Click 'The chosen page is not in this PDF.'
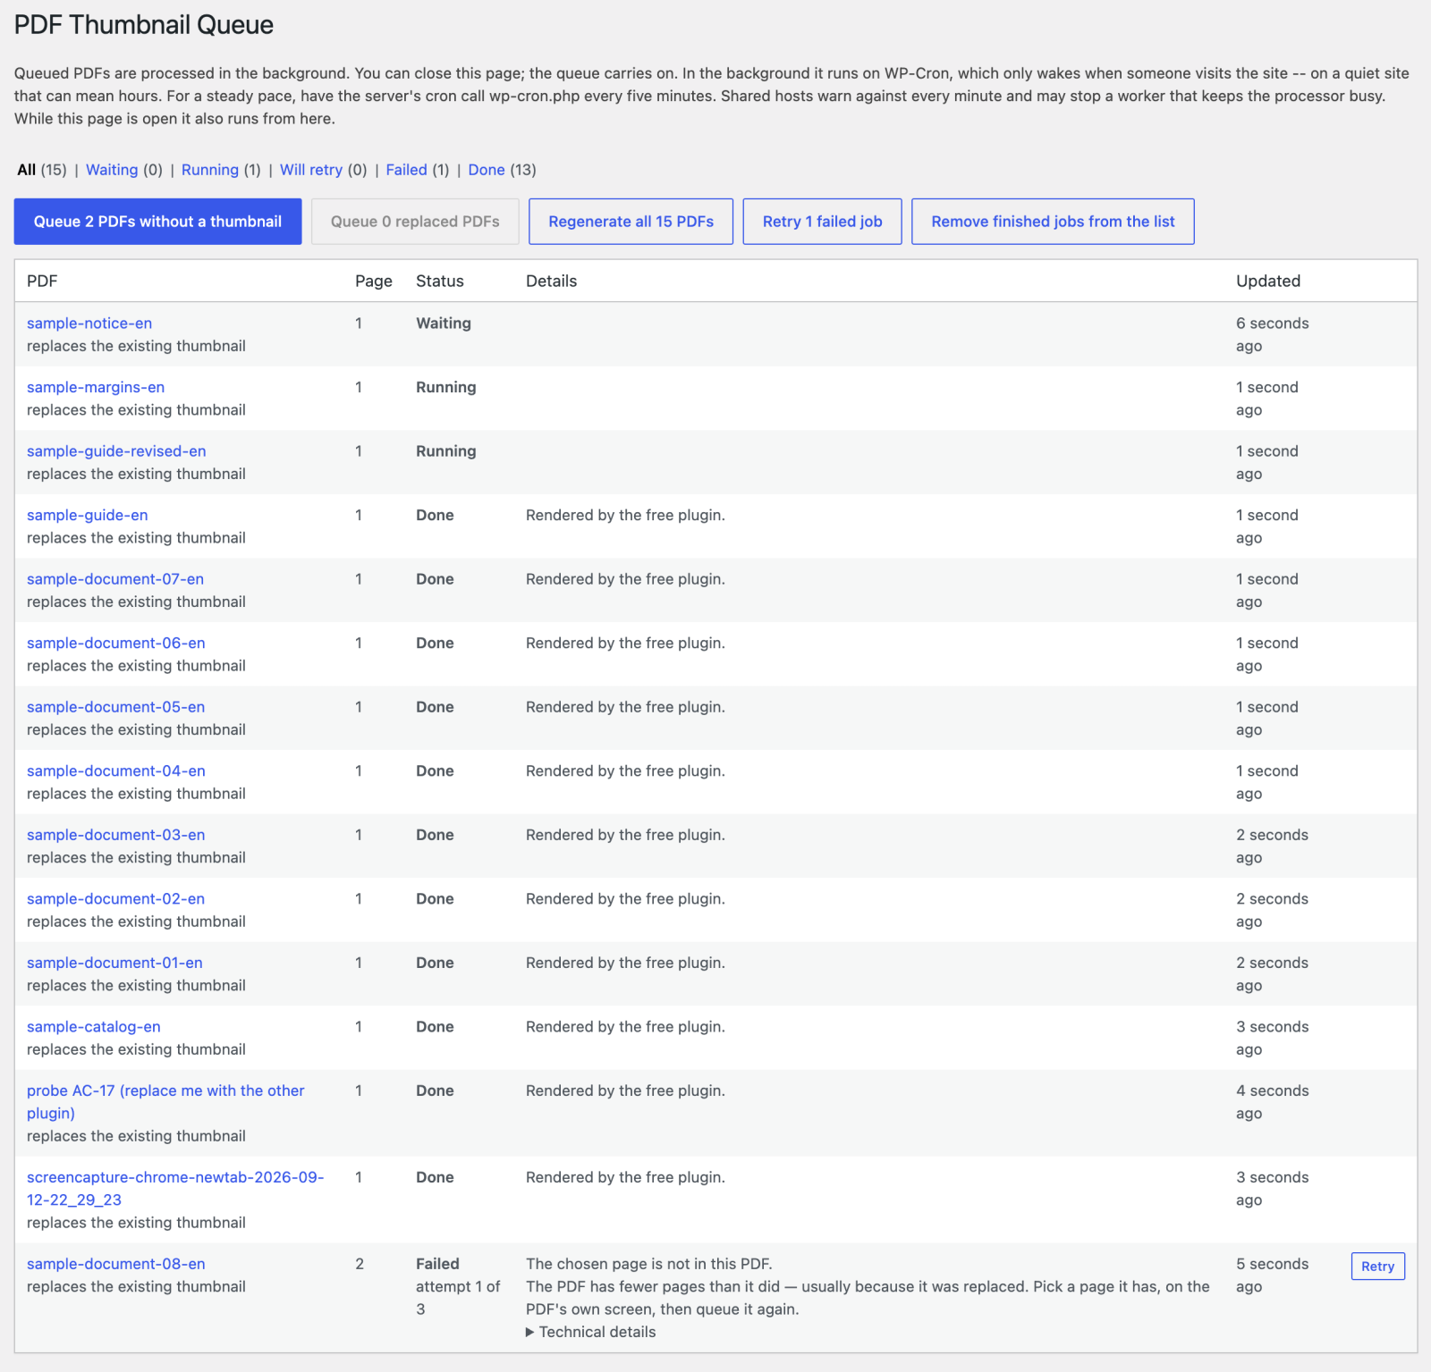Image resolution: width=1431 pixels, height=1372 pixels. click(649, 1264)
